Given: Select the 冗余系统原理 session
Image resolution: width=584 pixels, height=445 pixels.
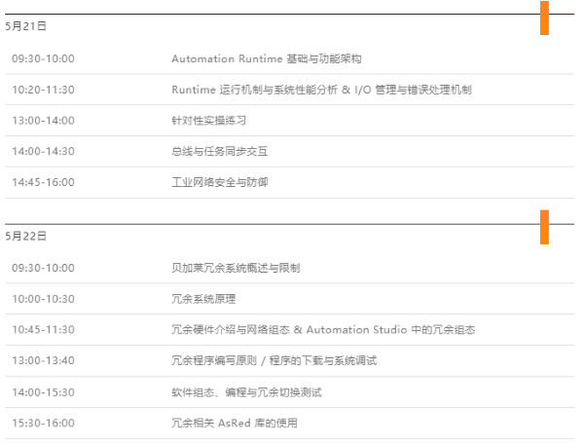Looking at the screenshot, I should (x=203, y=299).
